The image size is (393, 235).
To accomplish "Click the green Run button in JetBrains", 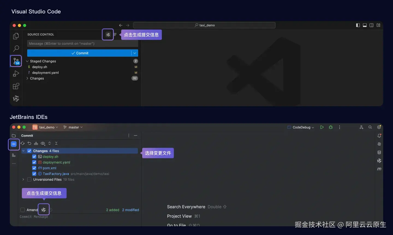I will point(322,127).
